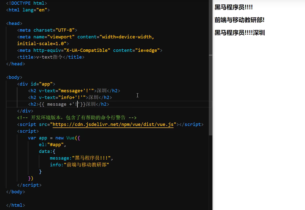The width and height of the screenshot is (305, 210).
Task: Click the message:"黑马程序员!!!" data line
Action: click(82, 158)
